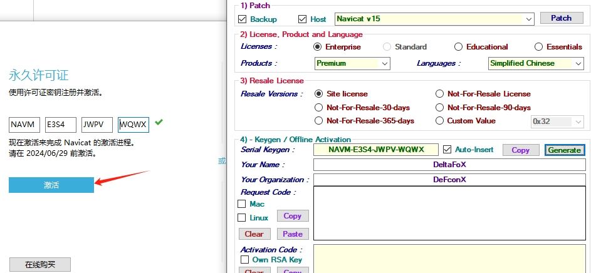Image resolution: width=591 pixels, height=273 pixels.
Task: Open the Simplified Chinese language dropdown
Action: 577,63
